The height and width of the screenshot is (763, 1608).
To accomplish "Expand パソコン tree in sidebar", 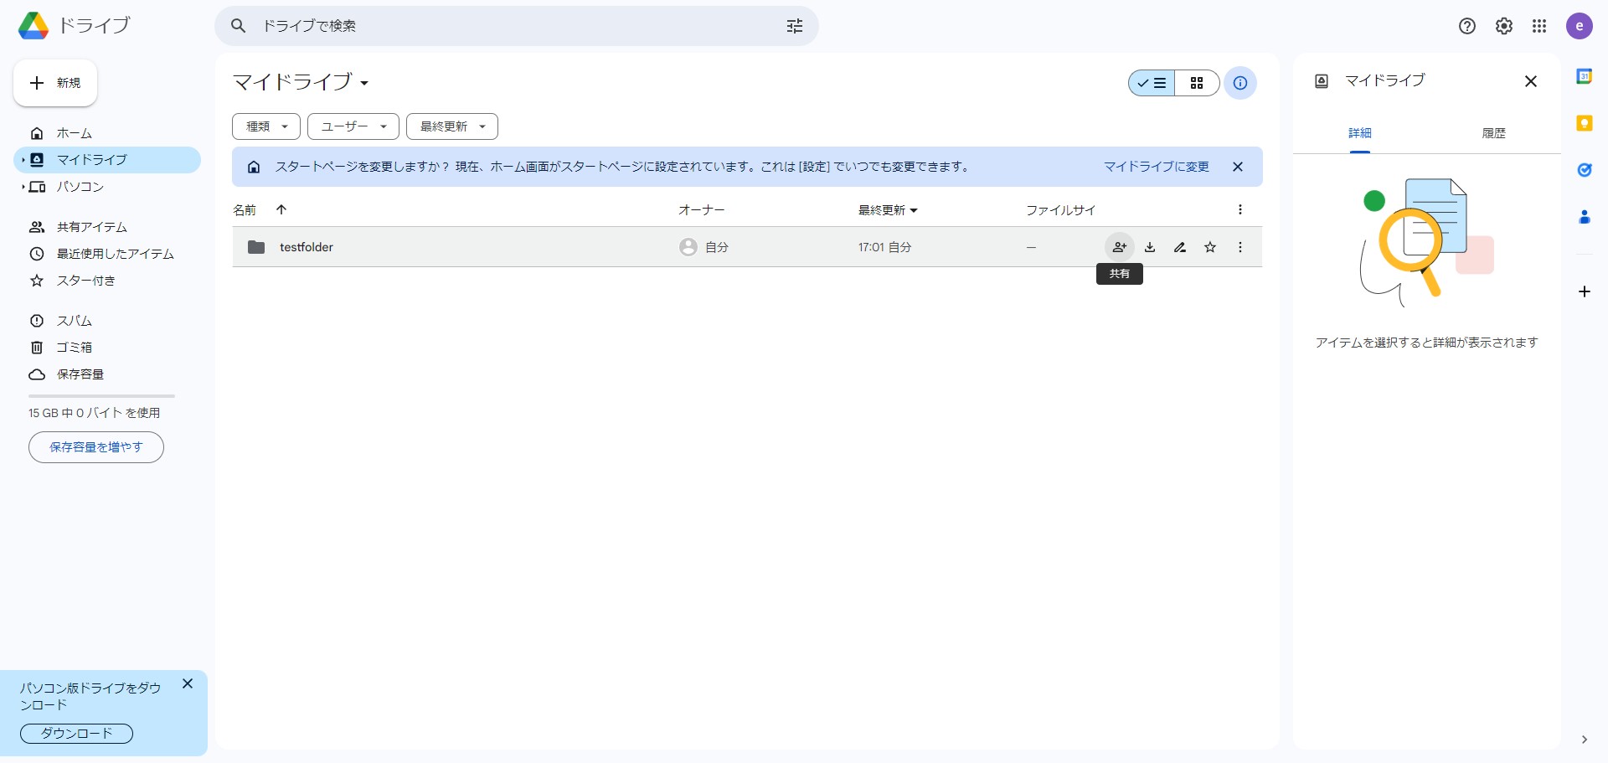I will pyautogui.click(x=23, y=187).
